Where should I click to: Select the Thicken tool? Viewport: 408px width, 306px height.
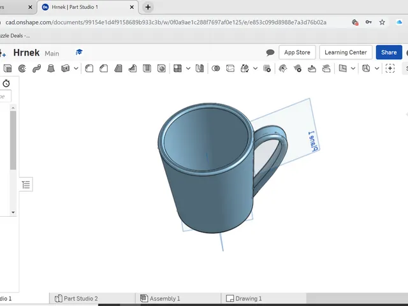click(65, 68)
